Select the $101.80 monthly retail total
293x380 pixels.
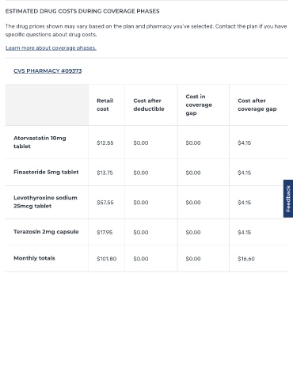(107, 259)
